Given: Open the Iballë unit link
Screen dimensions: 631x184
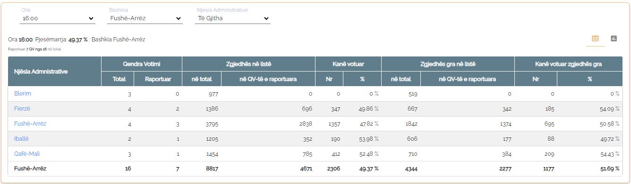Looking at the screenshot, I should click(22, 139).
